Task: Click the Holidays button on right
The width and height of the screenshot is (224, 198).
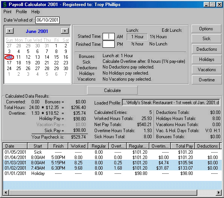Action: tap(207, 59)
